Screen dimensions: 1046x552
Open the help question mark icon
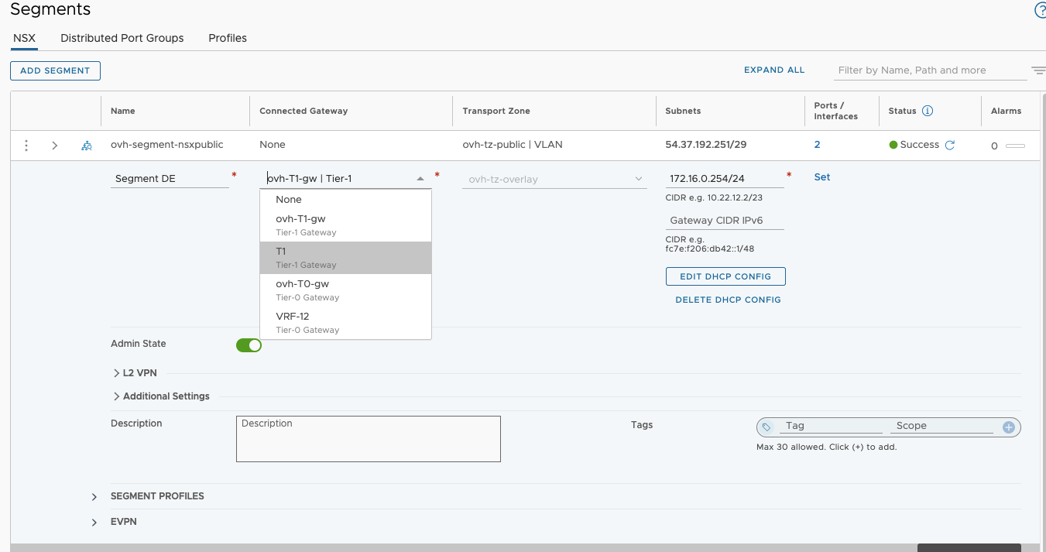1040,10
